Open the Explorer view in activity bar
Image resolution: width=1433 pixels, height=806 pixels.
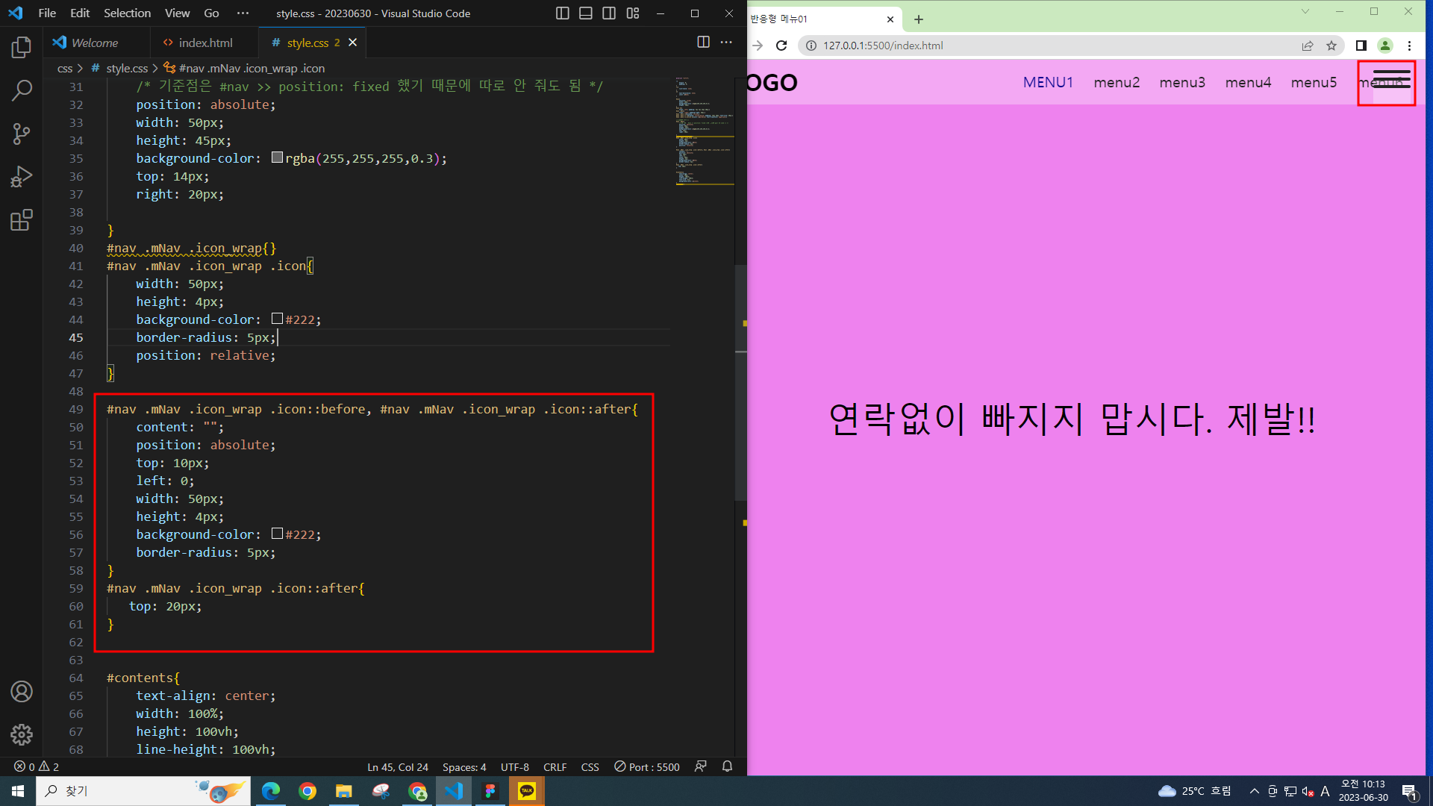click(x=22, y=48)
